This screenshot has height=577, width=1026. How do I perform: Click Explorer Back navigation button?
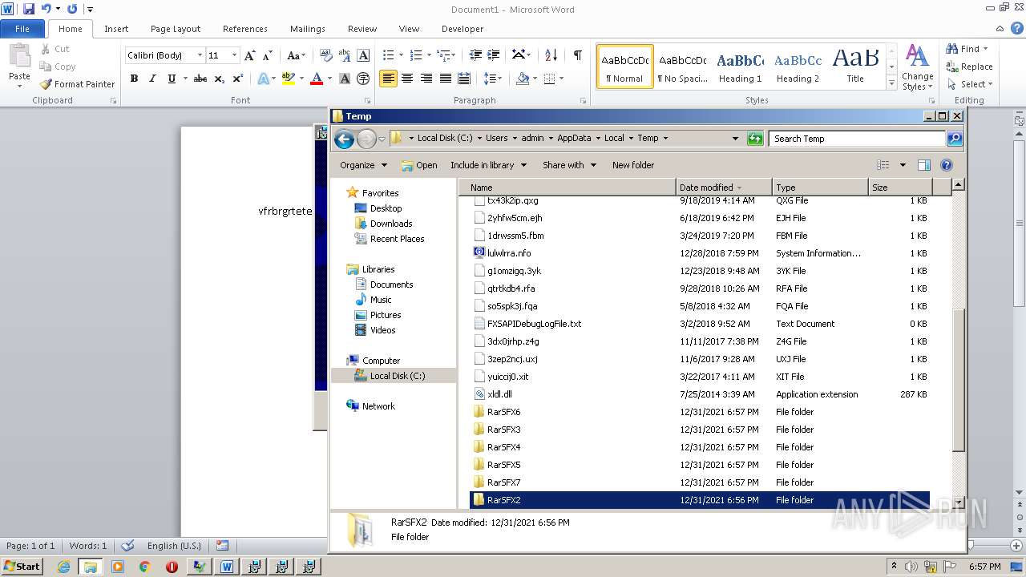(x=345, y=139)
